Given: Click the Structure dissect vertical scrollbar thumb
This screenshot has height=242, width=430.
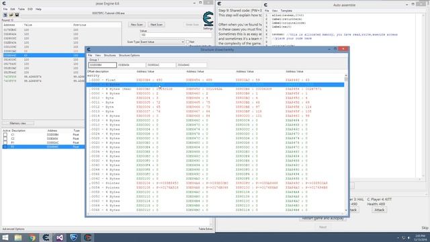Looking at the screenshot, I should tap(346, 79).
